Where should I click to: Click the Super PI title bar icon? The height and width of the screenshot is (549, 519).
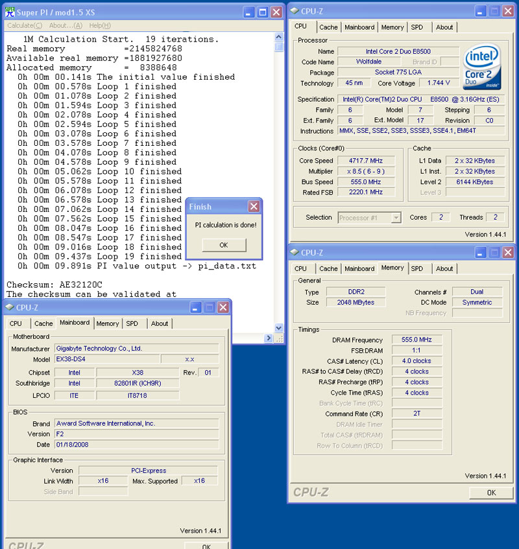10,12
